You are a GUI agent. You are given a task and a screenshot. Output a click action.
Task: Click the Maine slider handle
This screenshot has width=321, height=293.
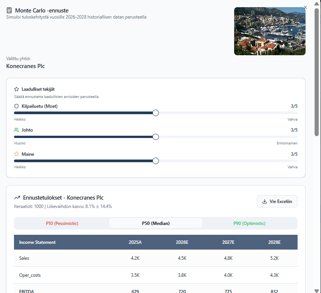point(156,161)
